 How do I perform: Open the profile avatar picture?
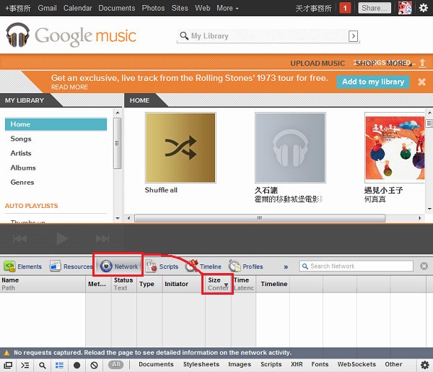tap(405, 8)
